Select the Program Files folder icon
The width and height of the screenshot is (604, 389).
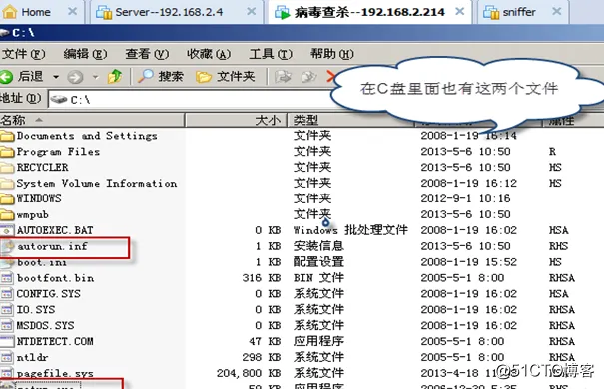(x=7, y=152)
